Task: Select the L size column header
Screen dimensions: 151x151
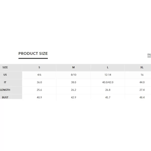Action: [108, 67]
